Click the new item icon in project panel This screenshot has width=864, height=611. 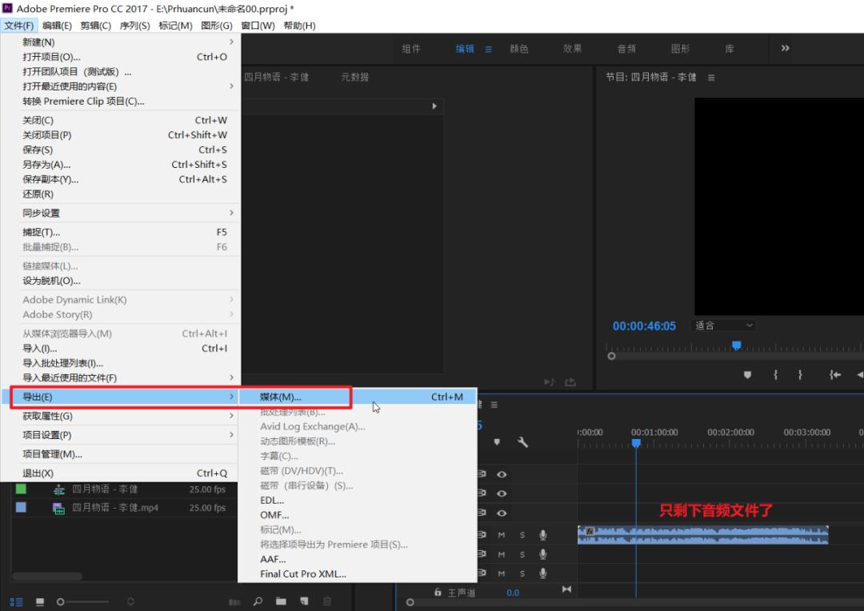(x=304, y=601)
